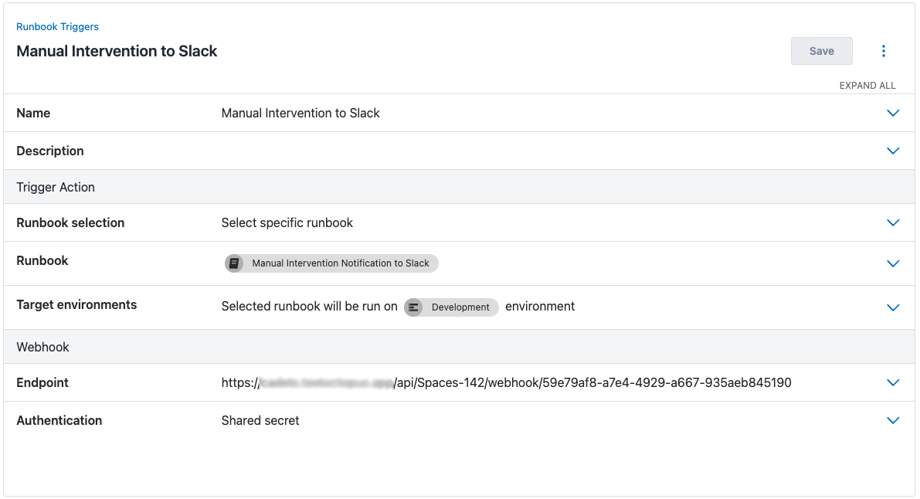The height and width of the screenshot is (499, 920).
Task: Expand the Runbook row chevron
Action: coord(893,263)
